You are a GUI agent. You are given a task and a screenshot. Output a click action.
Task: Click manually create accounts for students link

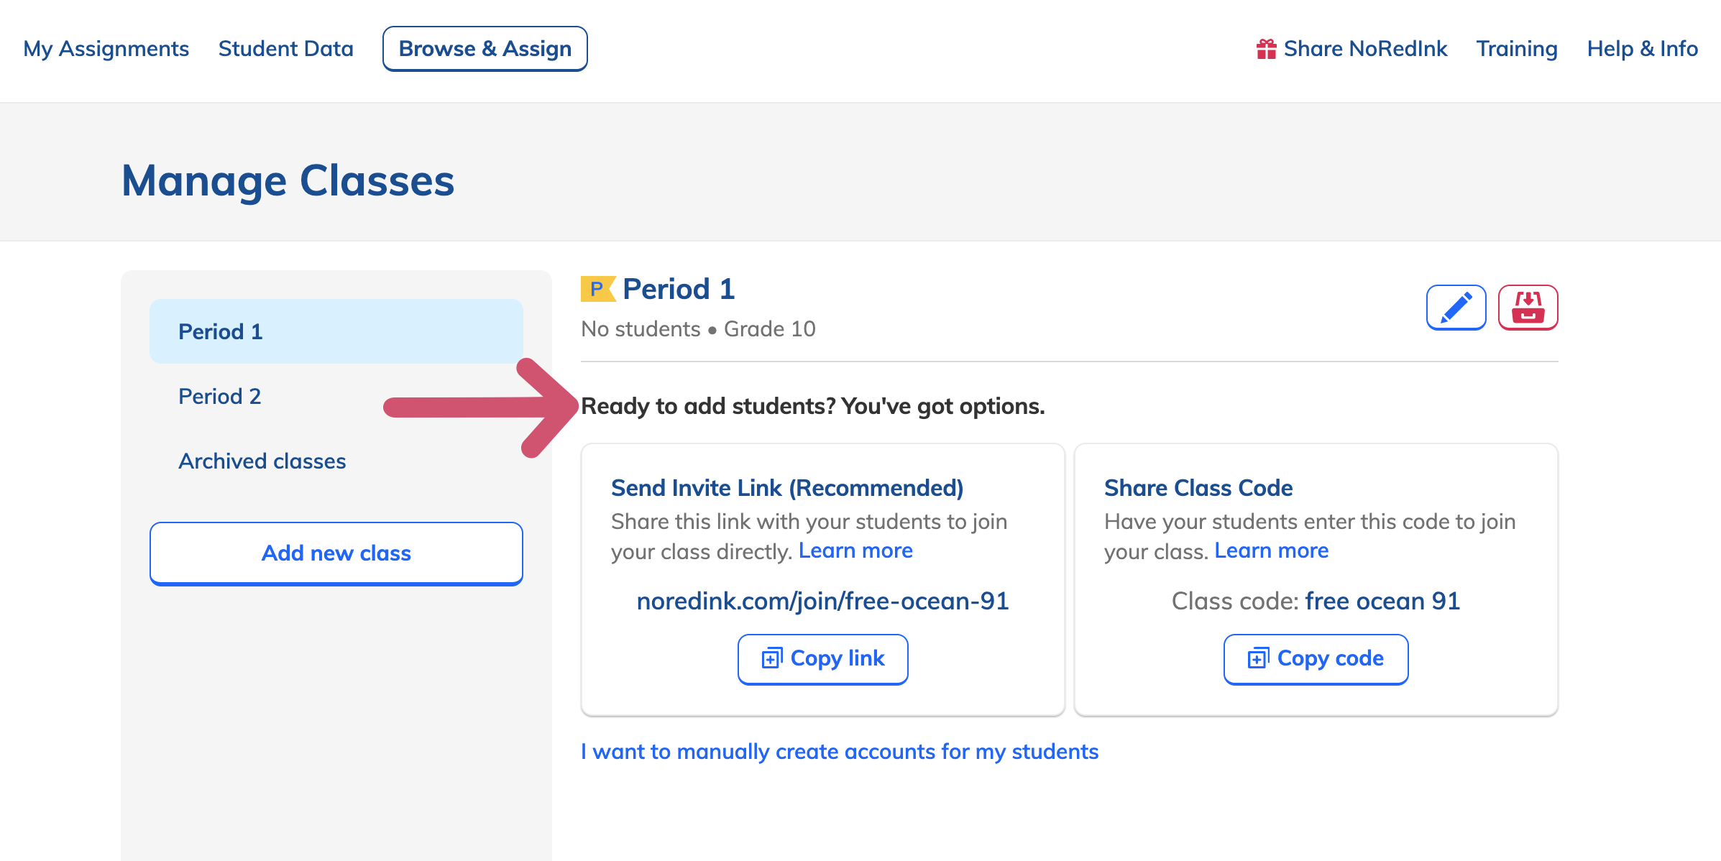coord(840,752)
